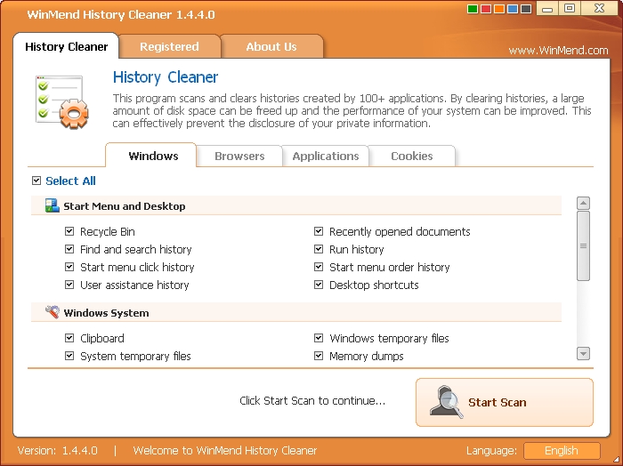This screenshot has width=623, height=466.
Task: Click the blue History Cleaner heading
Action: 166,77
